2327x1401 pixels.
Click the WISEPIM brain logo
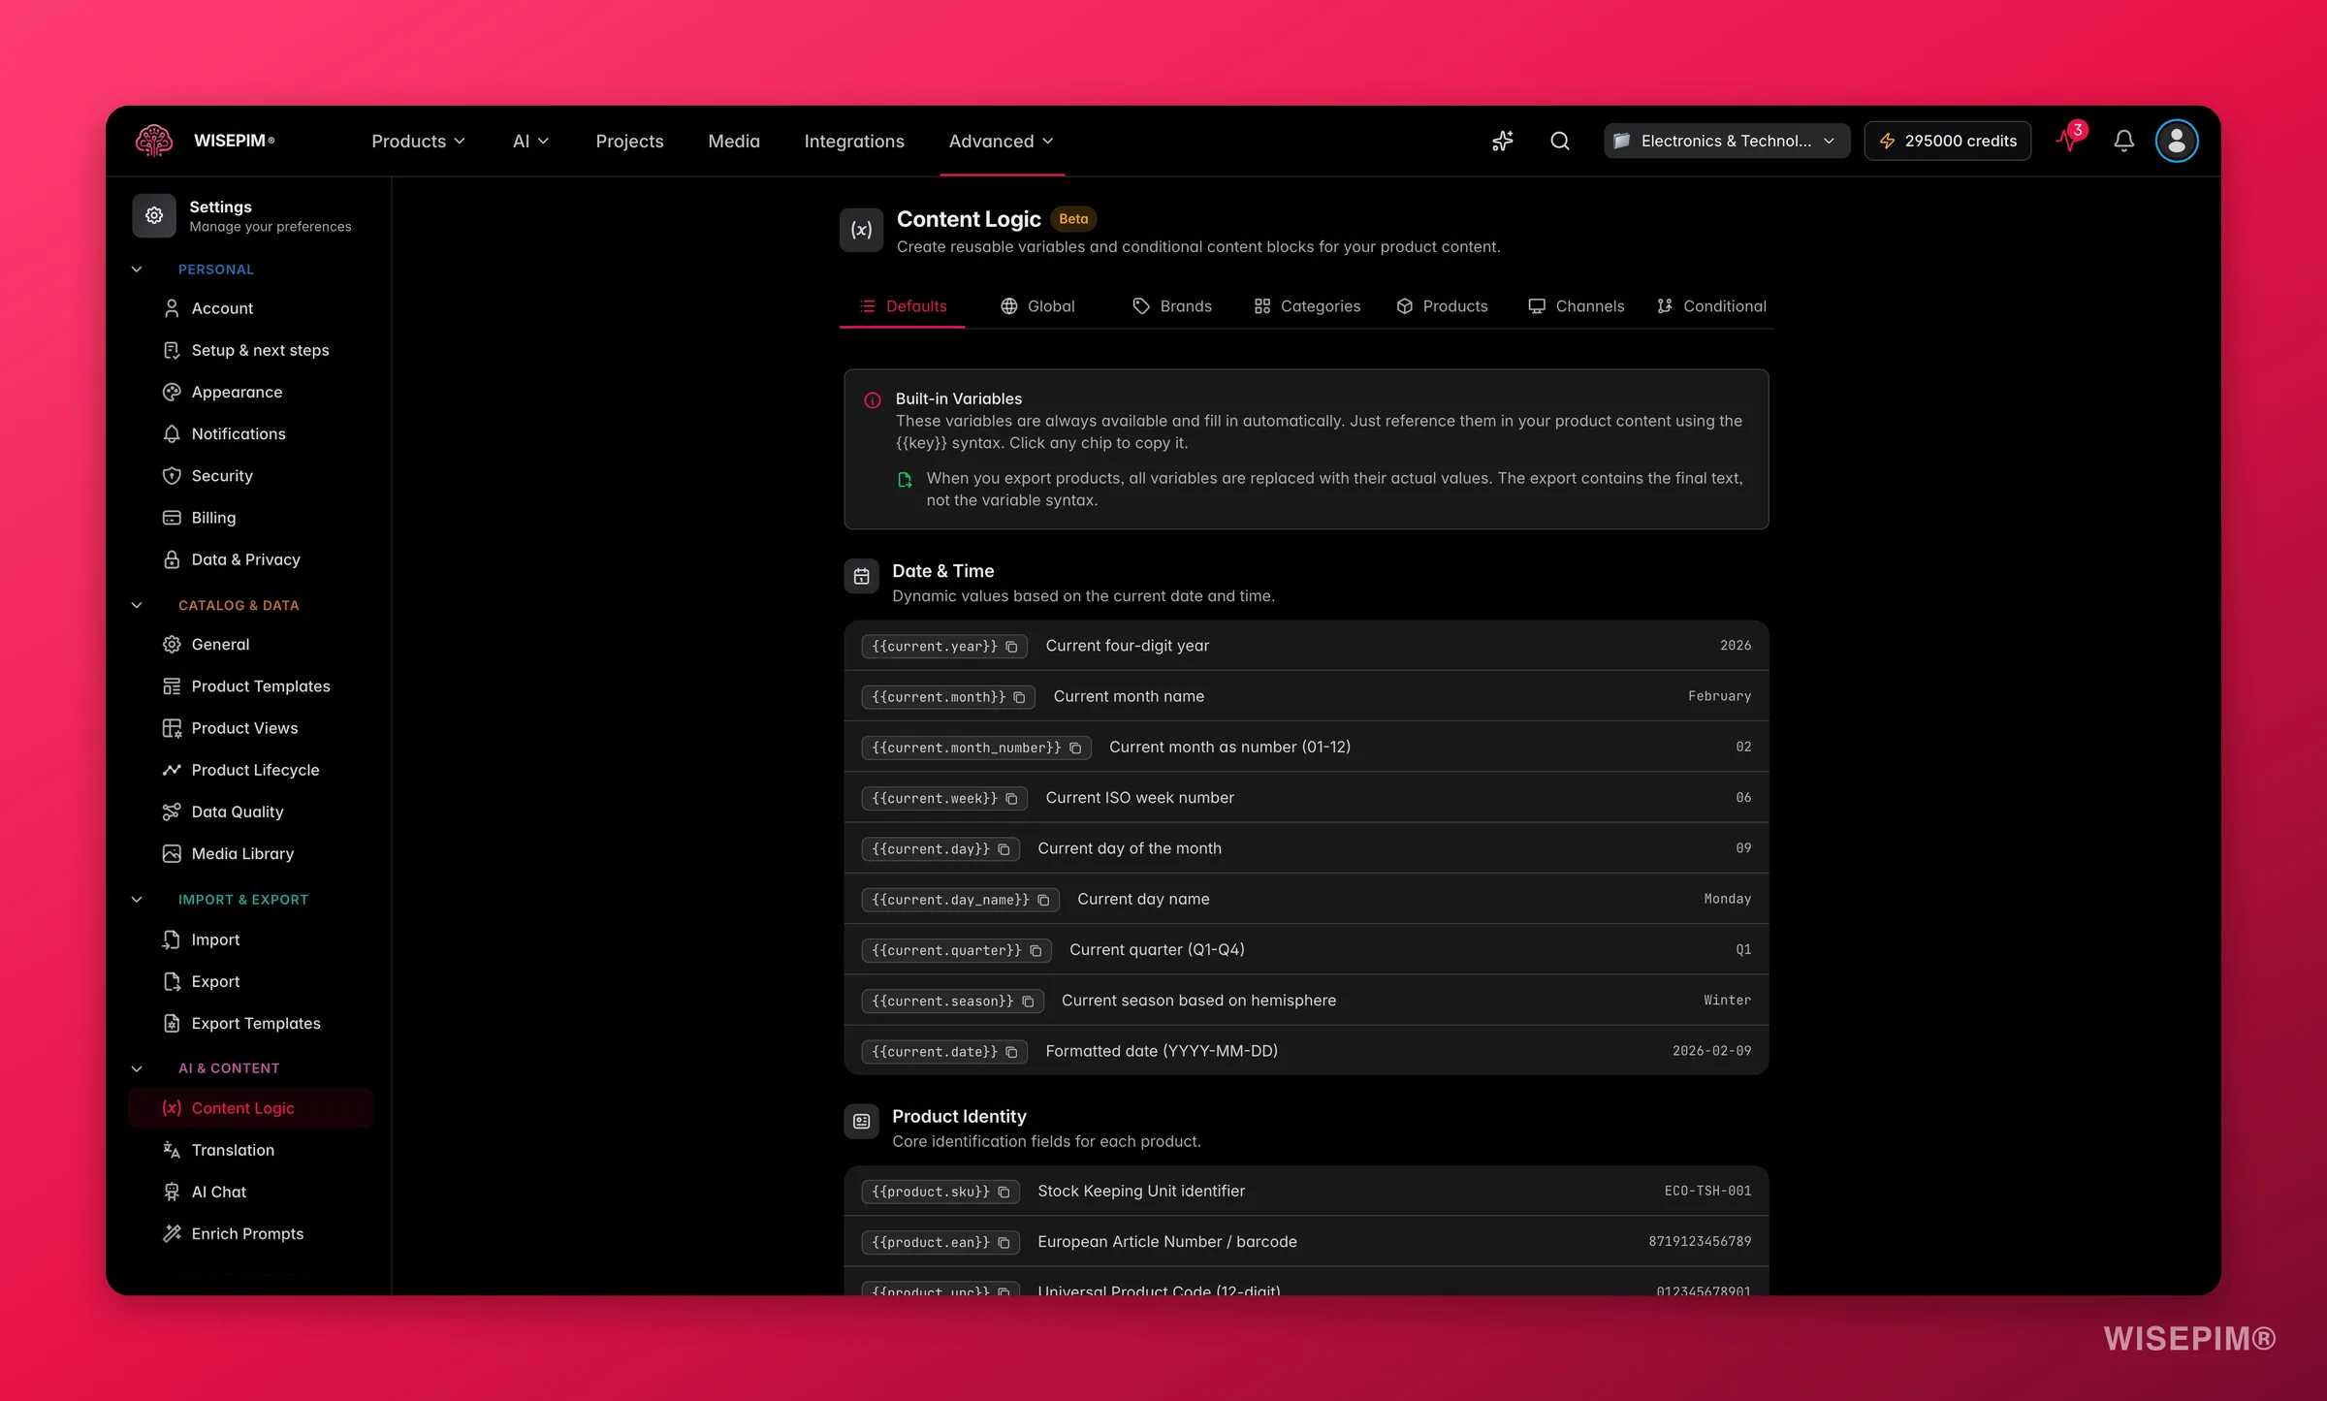pos(154,141)
